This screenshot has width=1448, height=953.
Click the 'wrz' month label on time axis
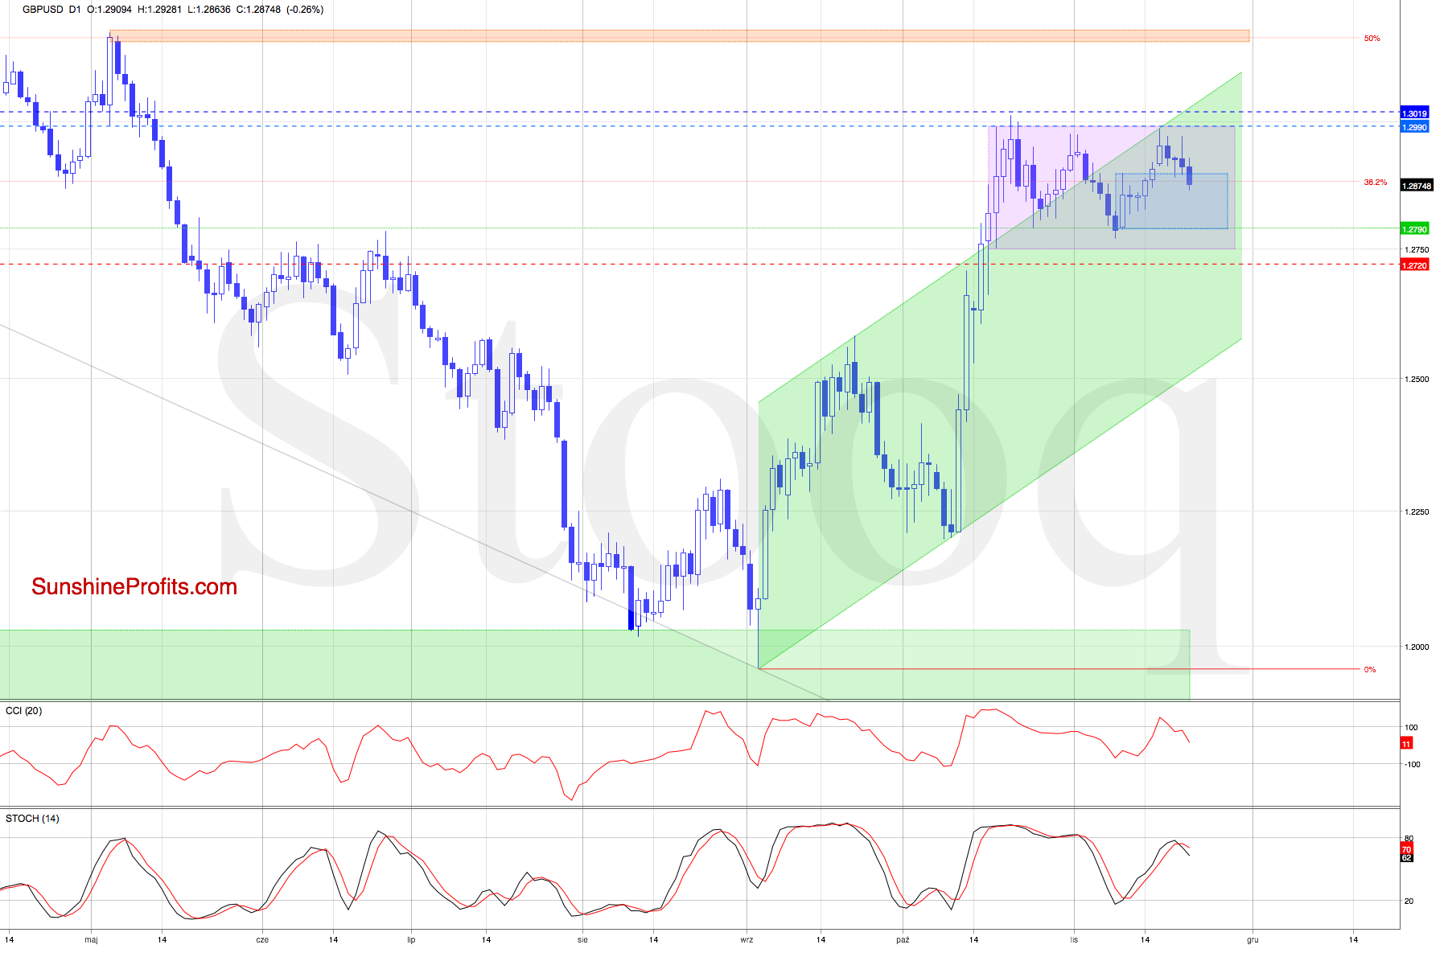click(747, 940)
